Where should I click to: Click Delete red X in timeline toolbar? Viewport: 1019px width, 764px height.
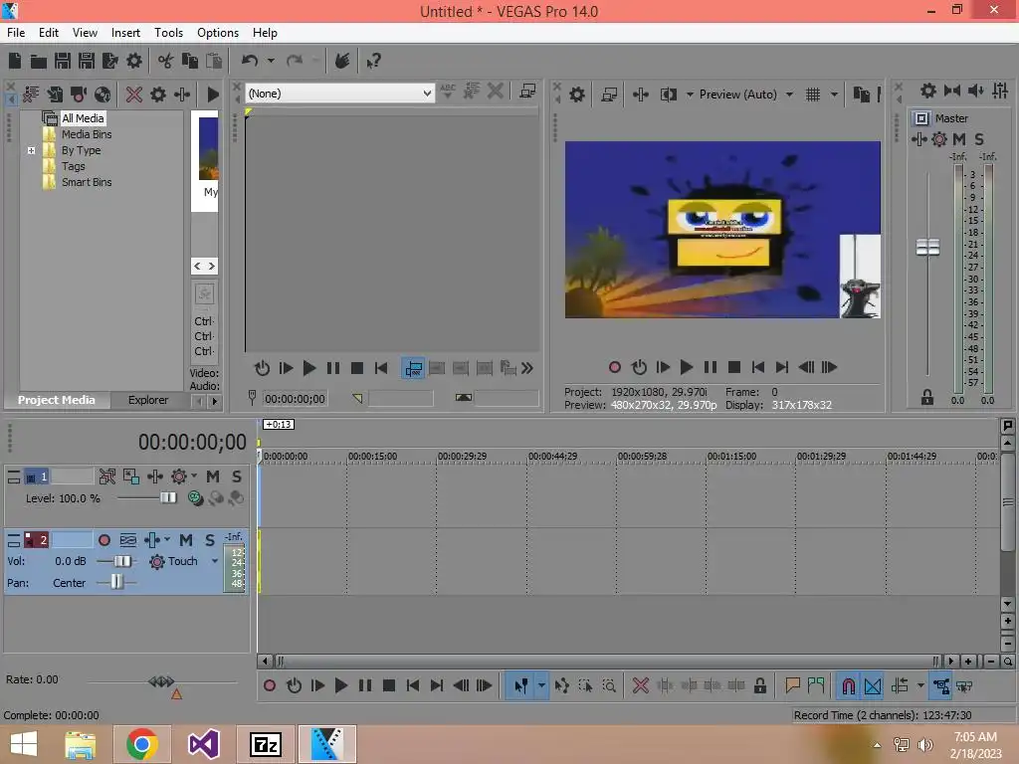[640, 685]
